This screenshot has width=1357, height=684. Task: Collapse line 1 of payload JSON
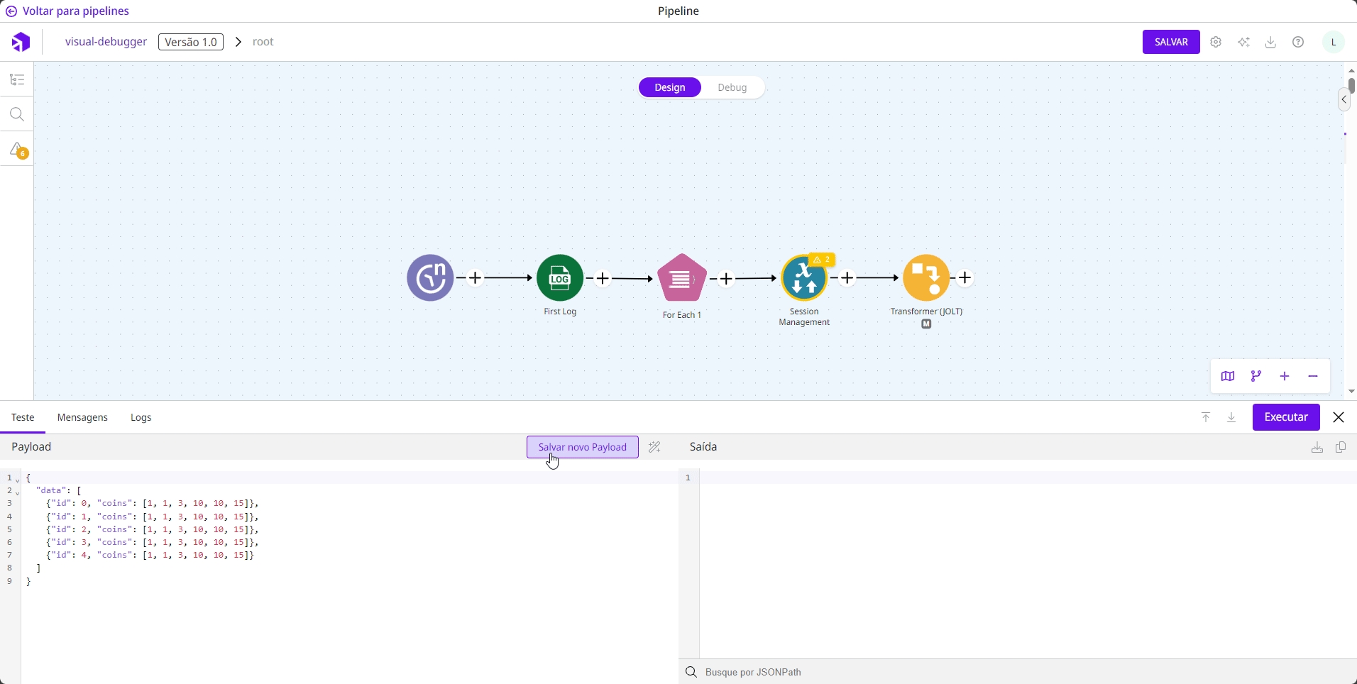point(18,480)
